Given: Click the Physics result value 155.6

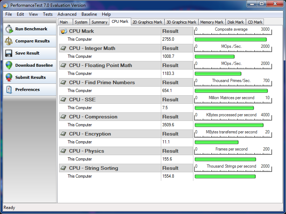Looking at the screenshot, I should tap(167, 159).
